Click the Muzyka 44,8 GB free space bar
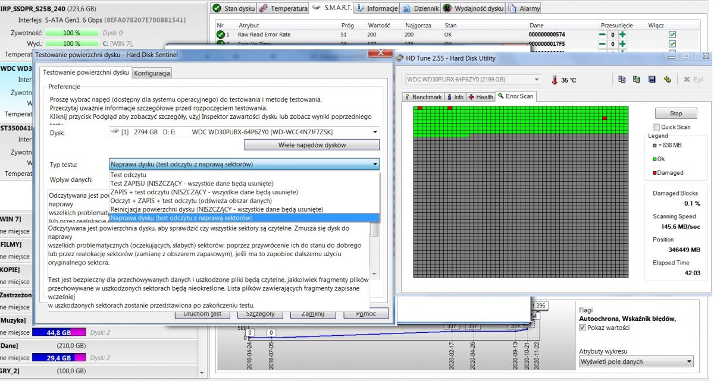Image resolution: width=714 pixels, height=381 pixels. tap(59, 332)
